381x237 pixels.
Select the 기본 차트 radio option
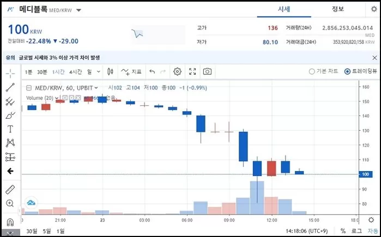(x=323, y=71)
